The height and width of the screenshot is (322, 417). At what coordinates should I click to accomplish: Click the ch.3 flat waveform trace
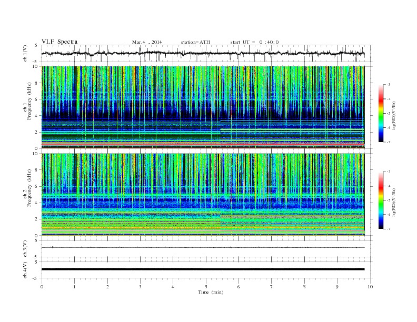pos(203,247)
